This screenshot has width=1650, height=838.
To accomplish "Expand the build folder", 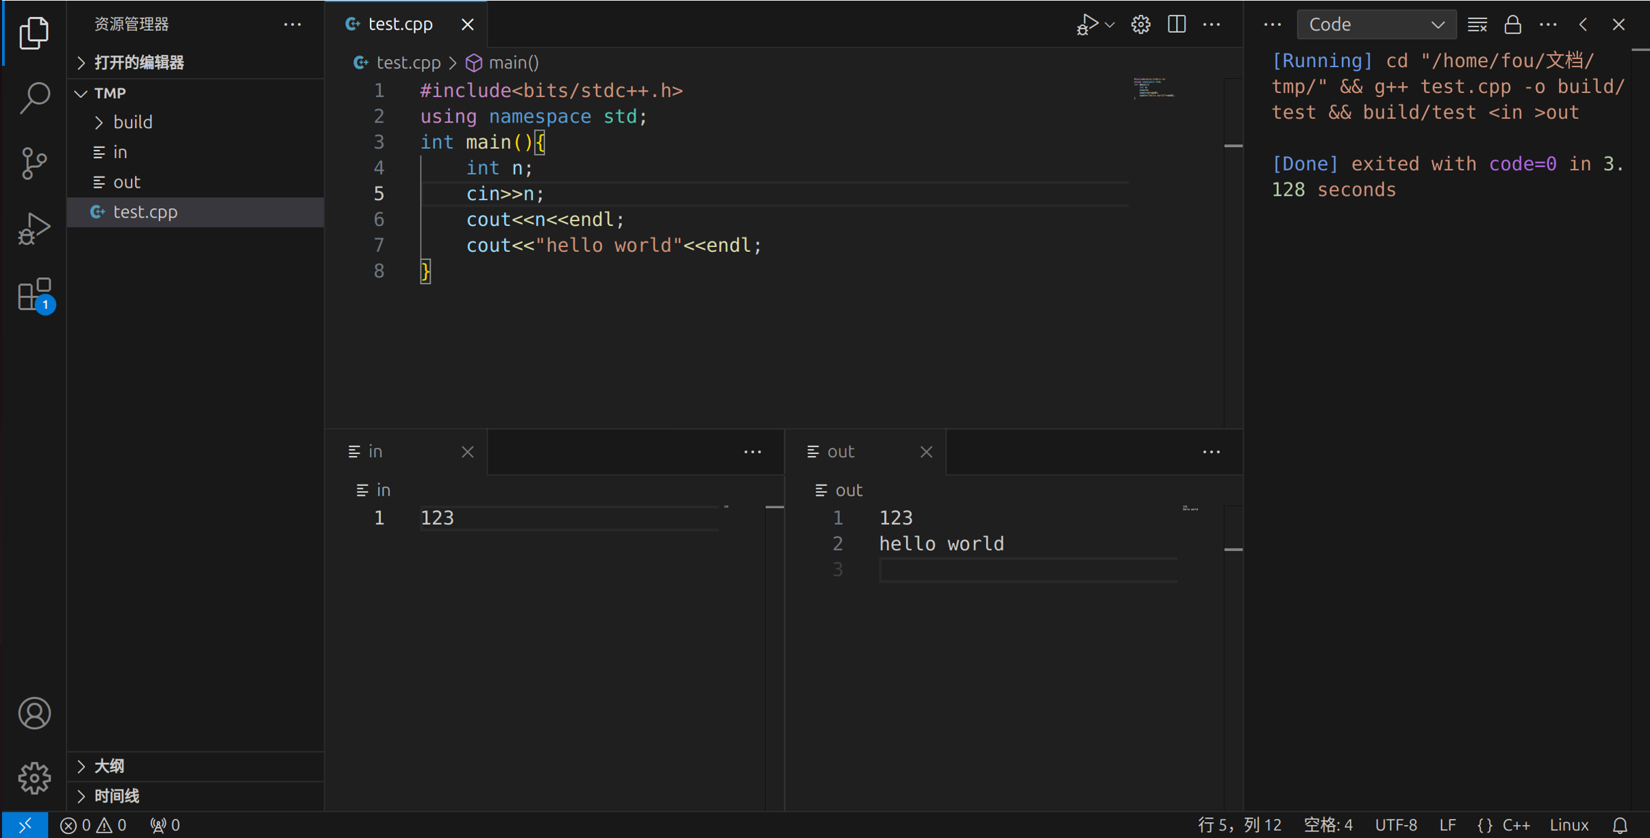I will pos(132,122).
